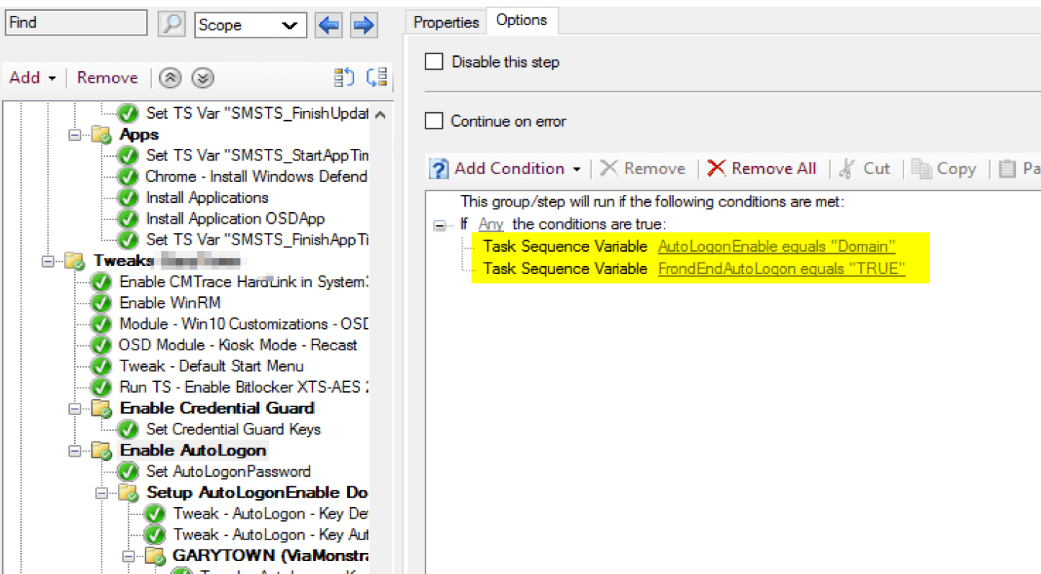
Task: Click the Remove All red X icon
Action: [716, 168]
